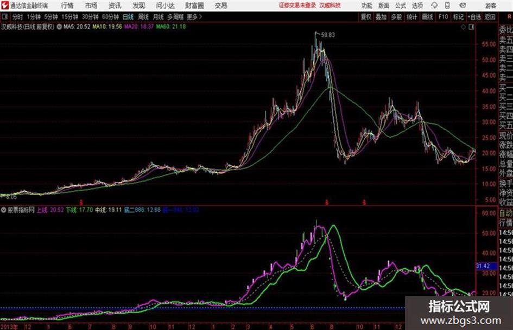Click the MA5: 20.52 value label

click(x=77, y=27)
